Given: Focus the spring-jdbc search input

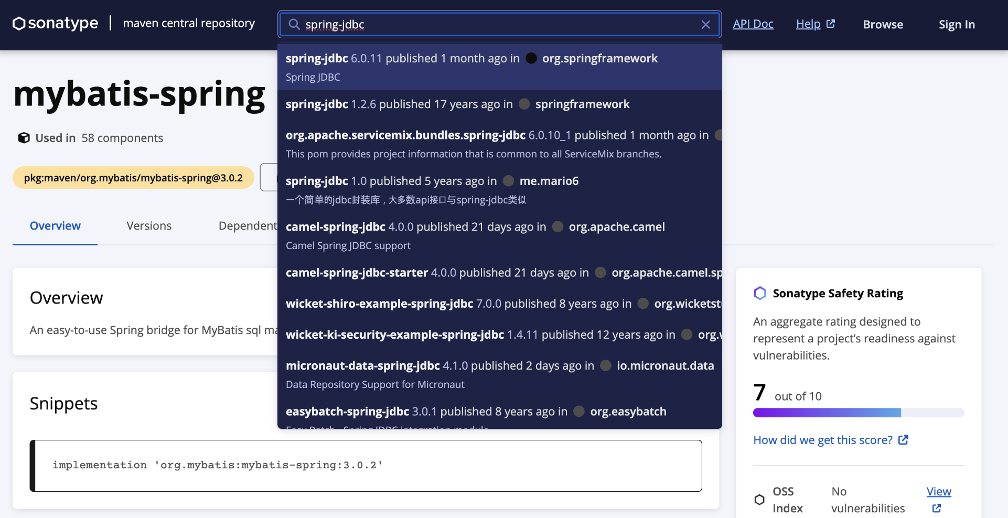Looking at the screenshot, I should [x=500, y=24].
